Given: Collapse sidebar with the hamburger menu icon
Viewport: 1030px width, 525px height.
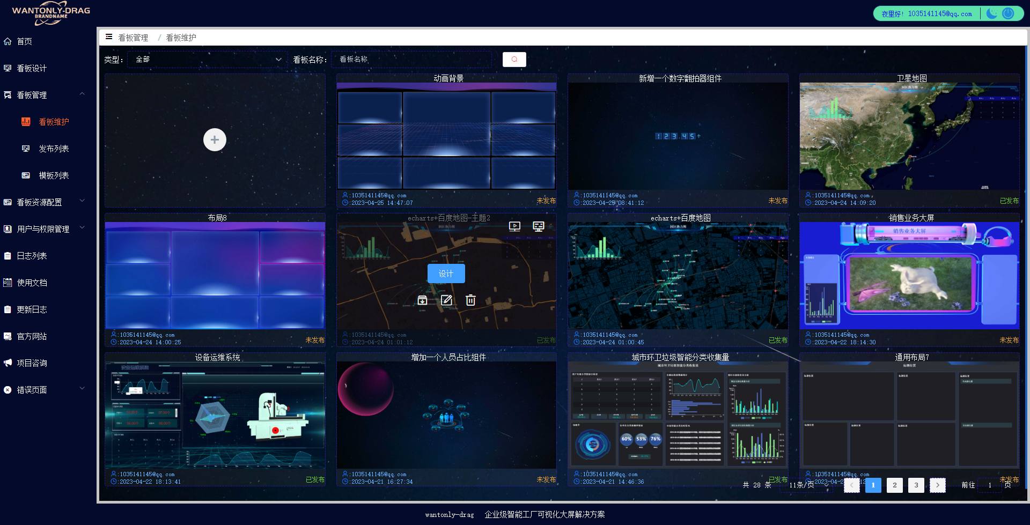Looking at the screenshot, I should pos(109,37).
